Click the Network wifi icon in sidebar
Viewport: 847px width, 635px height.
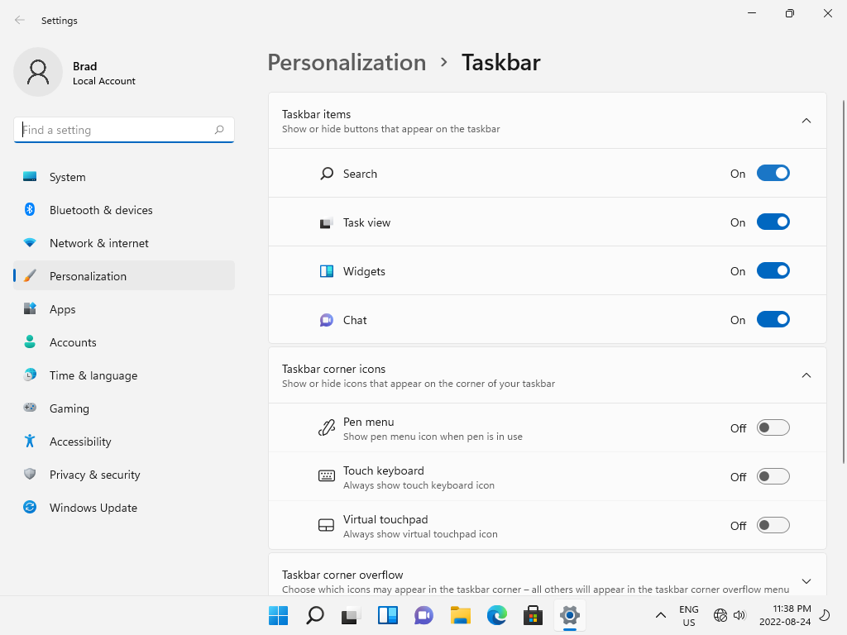[30, 243]
